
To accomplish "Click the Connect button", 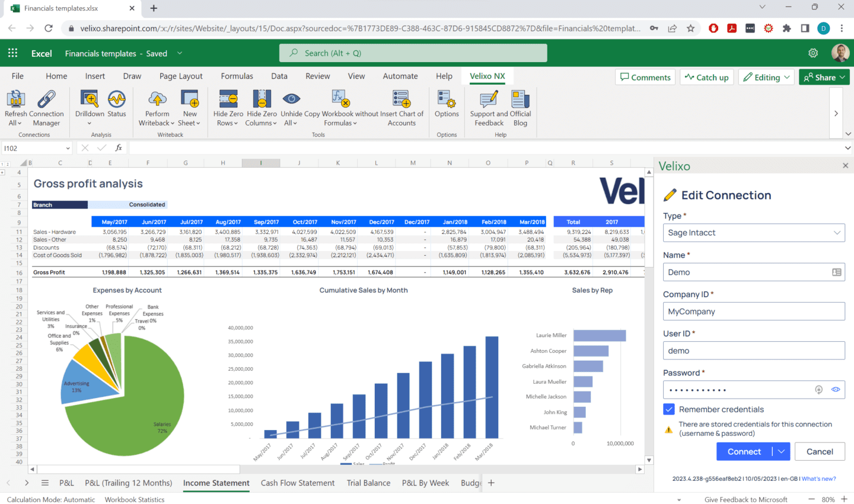I will point(743,451).
